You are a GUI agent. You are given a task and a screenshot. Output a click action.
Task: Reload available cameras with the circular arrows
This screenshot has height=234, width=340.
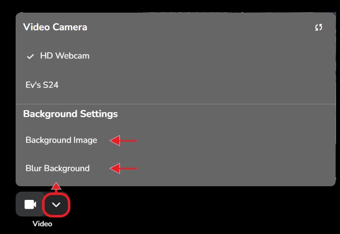[319, 28]
